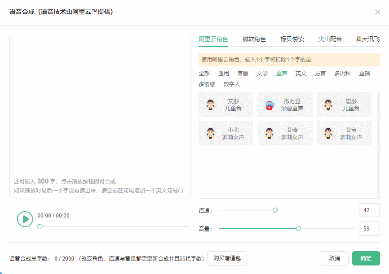The image size is (389, 274).
Task: Click the avatar icon of 思彤 voice
Action: click(x=328, y=104)
